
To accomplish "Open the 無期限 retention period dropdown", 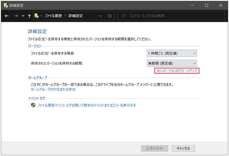I will [172, 63].
